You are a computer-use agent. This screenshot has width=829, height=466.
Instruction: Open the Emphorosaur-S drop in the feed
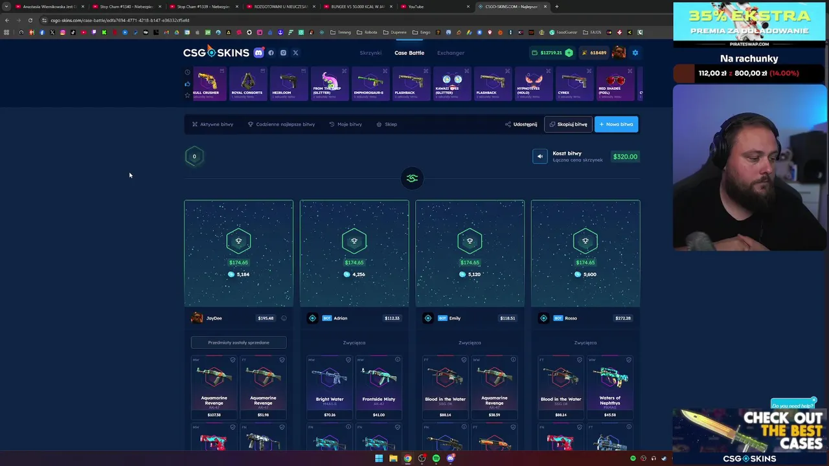[x=370, y=84]
